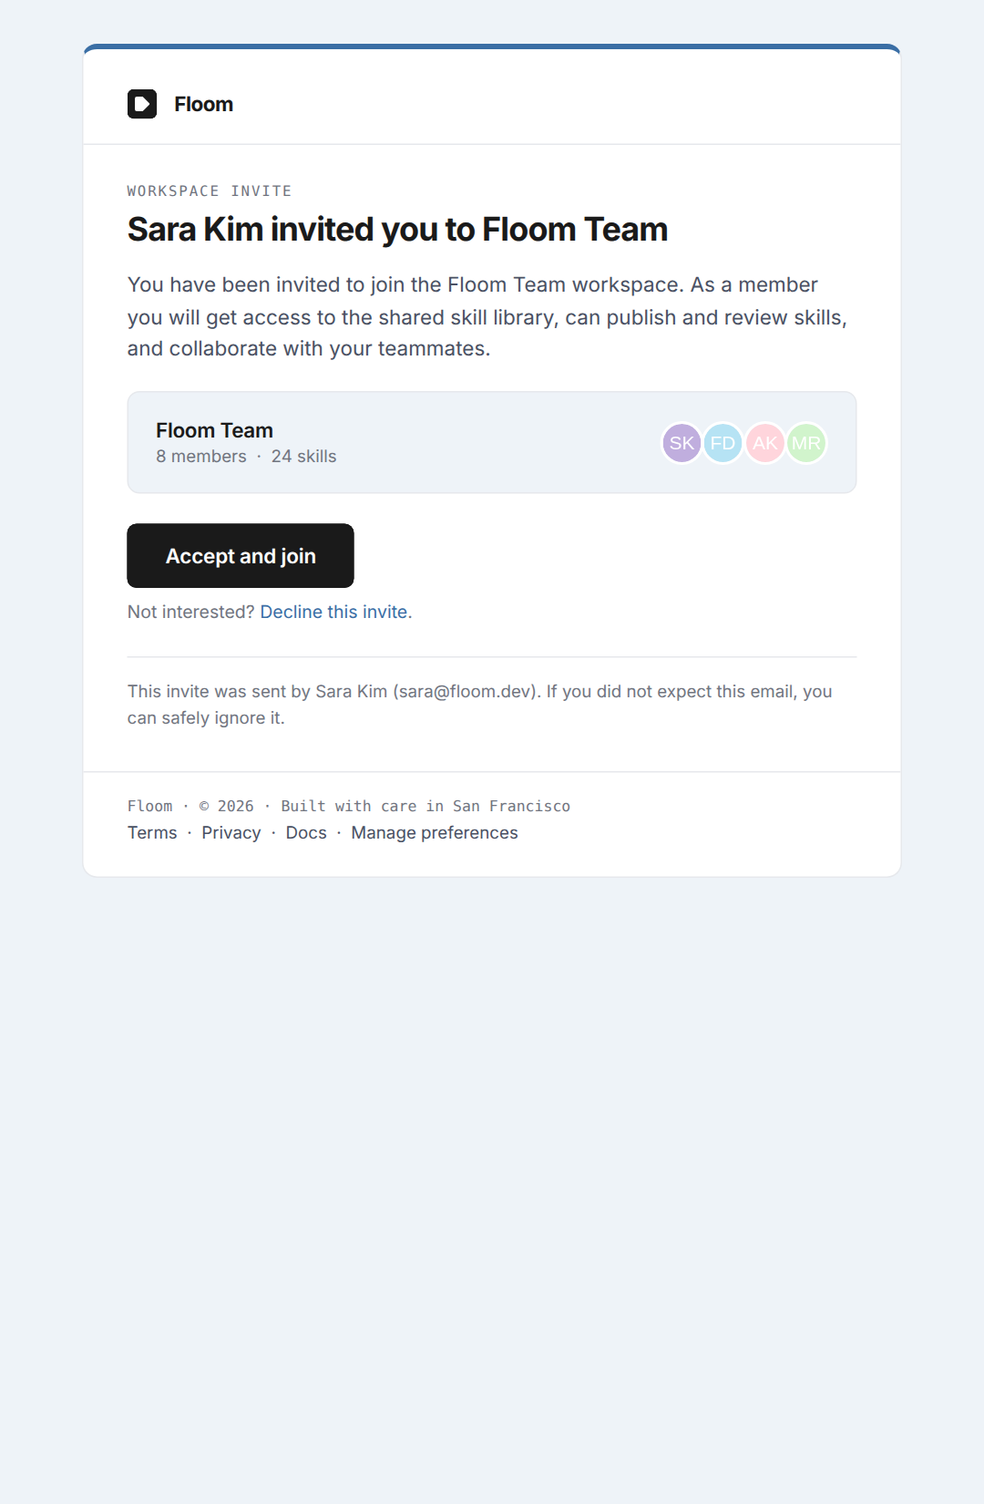The width and height of the screenshot is (984, 1504).
Task: Select the FD member avatar
Action: click(723, 443)
